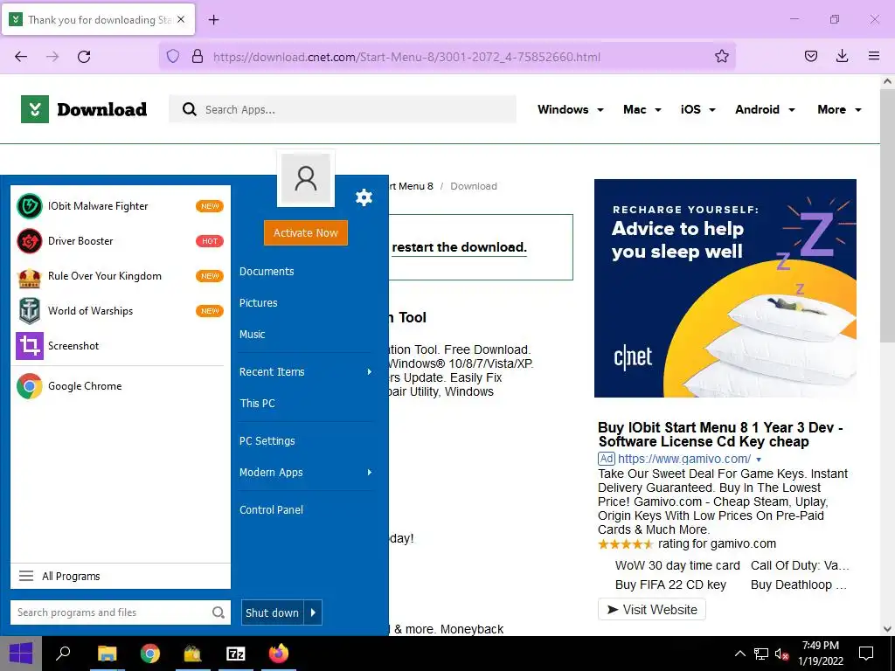Open the notification center icon

click(x=866, y=654)
